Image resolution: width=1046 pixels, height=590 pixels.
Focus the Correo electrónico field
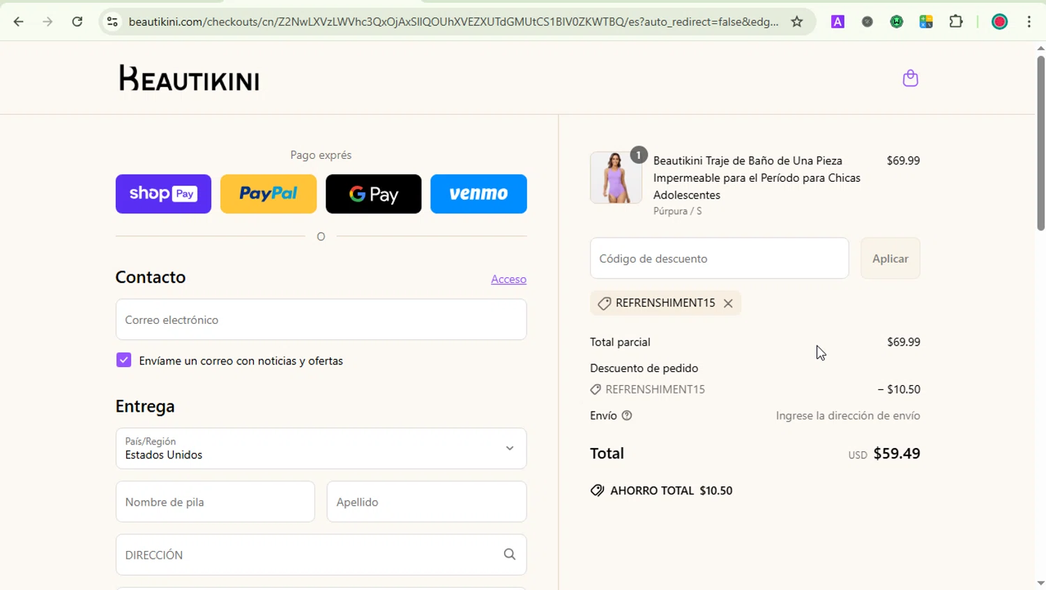321,320
